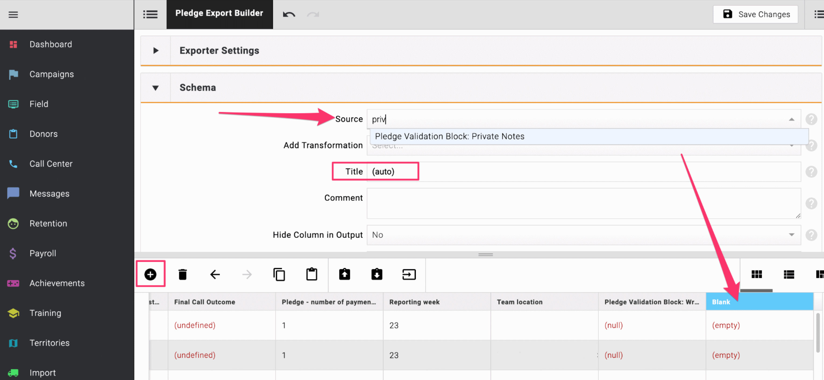Click the Achievements gamepad icon
This screenshot has height=380, width=824.
pos(13,283)
